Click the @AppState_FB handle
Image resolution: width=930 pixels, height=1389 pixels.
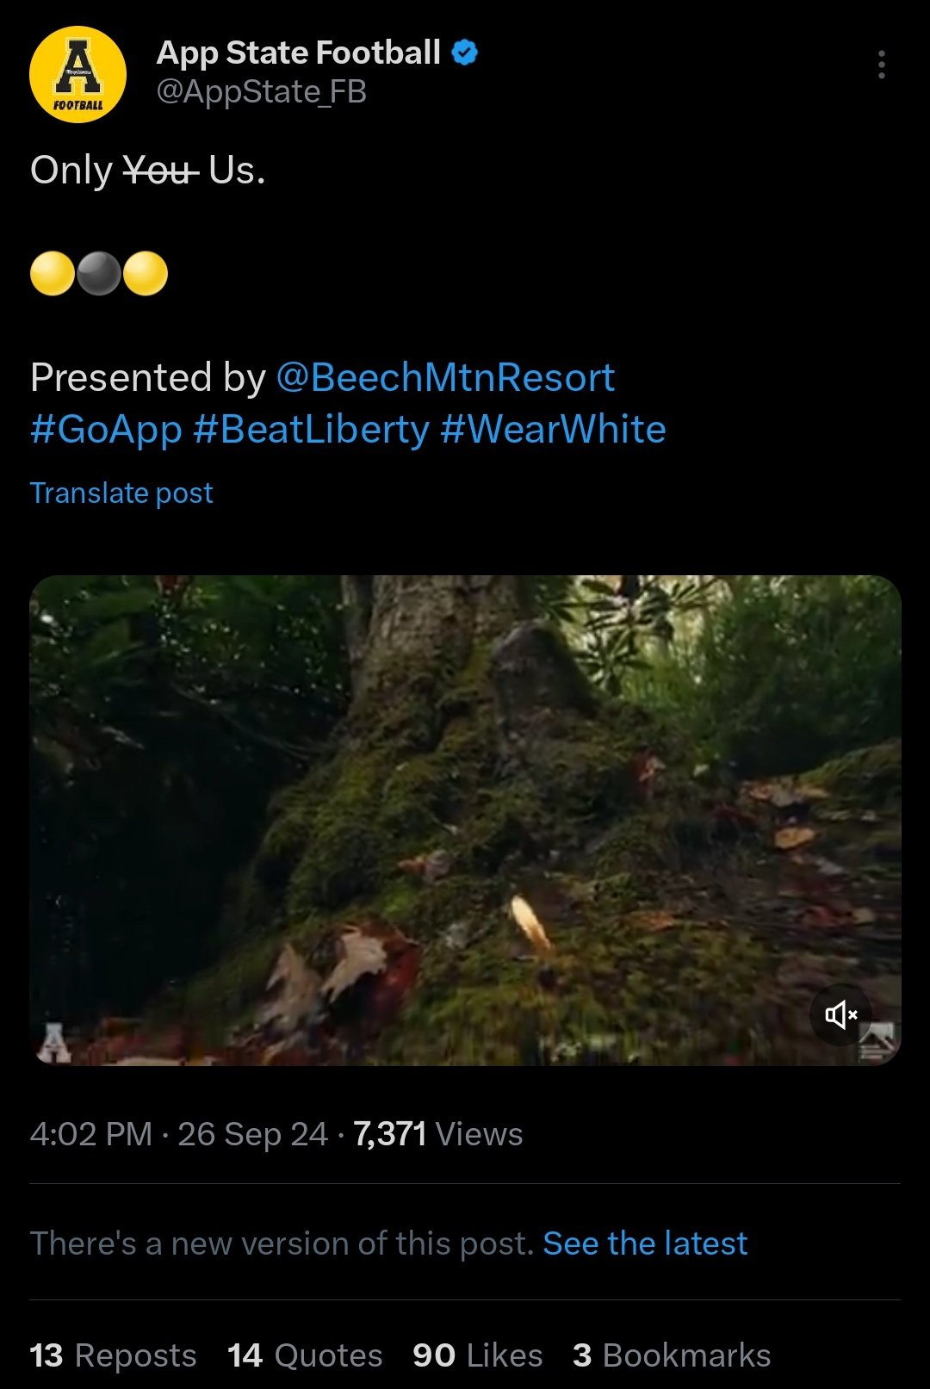pos(262,91)
